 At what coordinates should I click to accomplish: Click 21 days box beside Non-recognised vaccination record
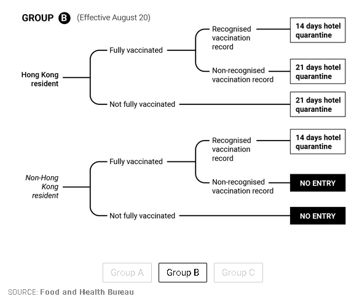pyautogui.click(x=318, y=71)
